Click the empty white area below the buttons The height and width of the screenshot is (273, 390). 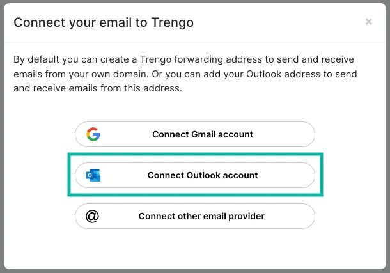(195, 249)
